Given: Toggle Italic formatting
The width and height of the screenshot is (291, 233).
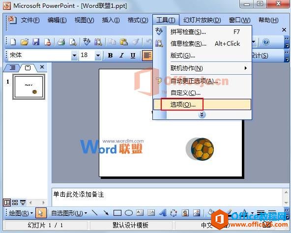Looking at the screenshot, I should pyautogui.click(x=122, y=56).
